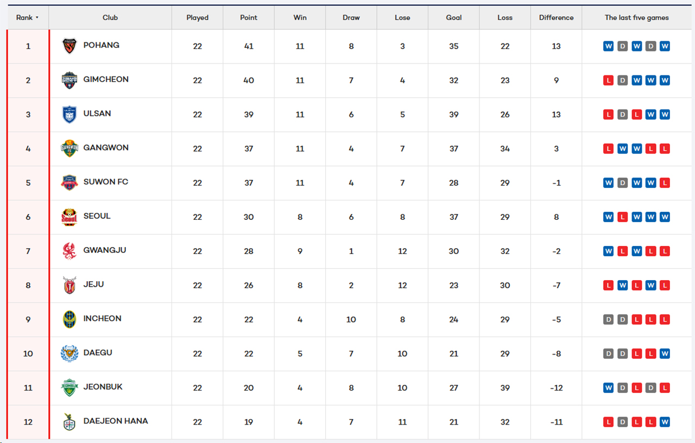Click the Gwangju club crest icon
Viewport: 695px width, 443px height.
(69, 251)
